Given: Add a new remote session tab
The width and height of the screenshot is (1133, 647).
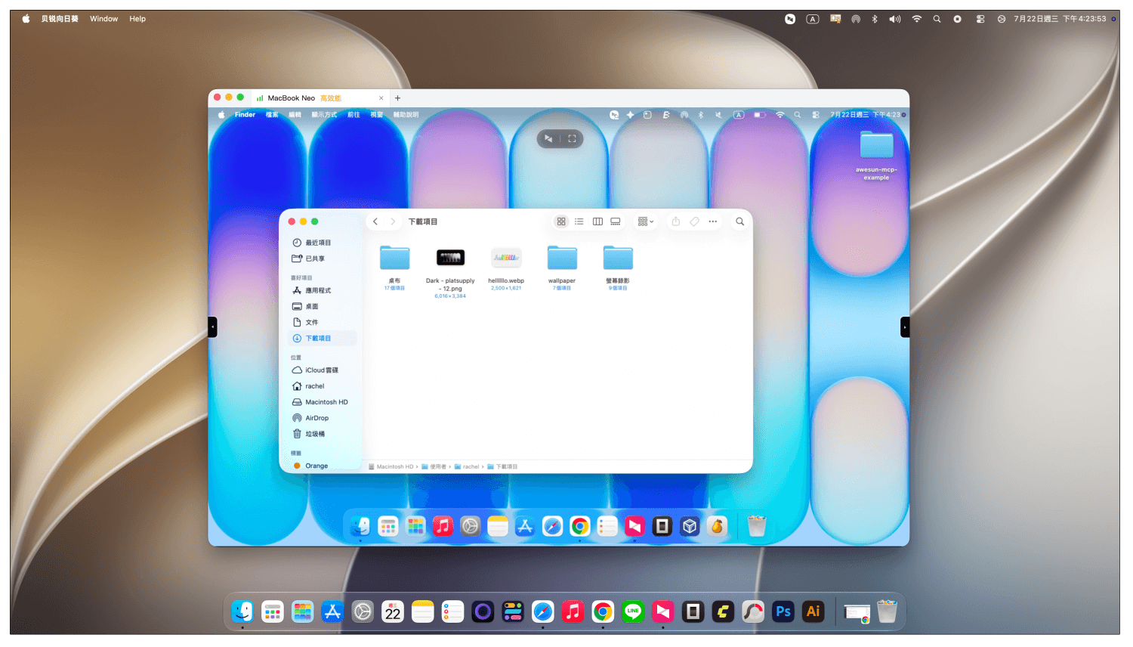Looking at the screenshot, I should [398, 98].
